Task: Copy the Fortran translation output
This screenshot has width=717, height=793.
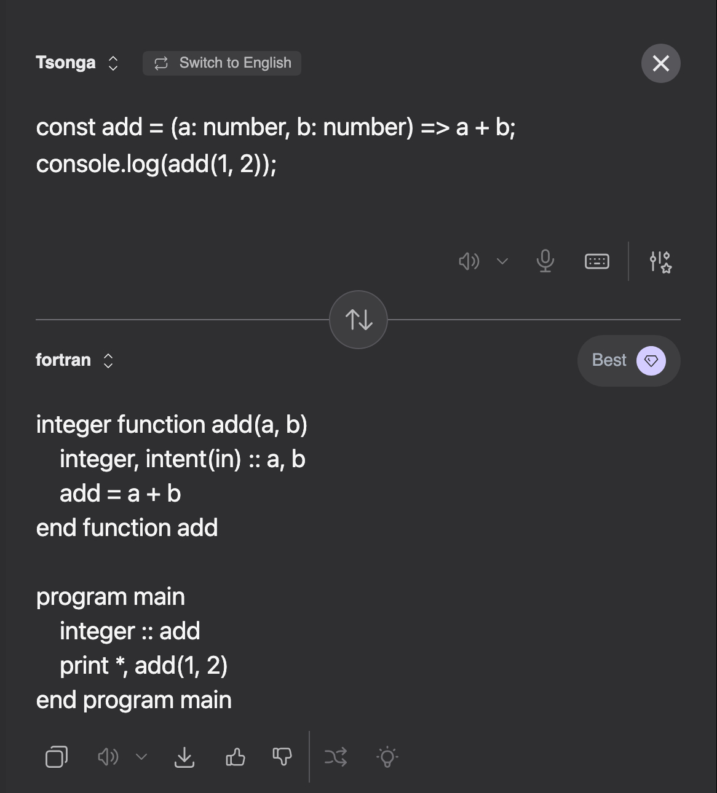Action: (57, 757)
